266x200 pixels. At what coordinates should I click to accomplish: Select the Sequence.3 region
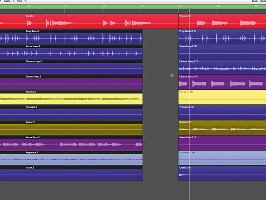click(x=71, y=158)
